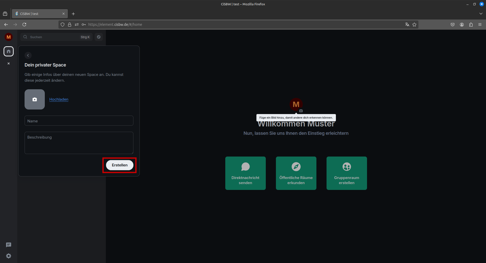Click the camera avatar upload placeholder
Image resolution: width=486 pixels, height=263 pixels.
pyautogui.click(x=35, y=99)
